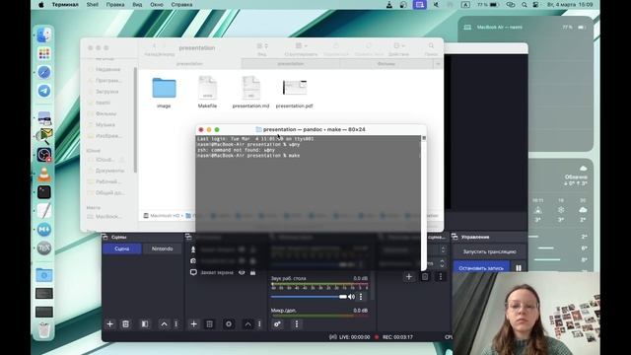Toggle visibility of microphone source row
631x355 pixels.
tap(242, 249)
